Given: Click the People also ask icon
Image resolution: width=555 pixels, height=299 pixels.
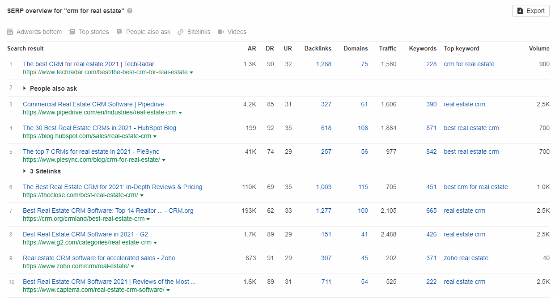Looking at the screenshot, I should [119, 32].
